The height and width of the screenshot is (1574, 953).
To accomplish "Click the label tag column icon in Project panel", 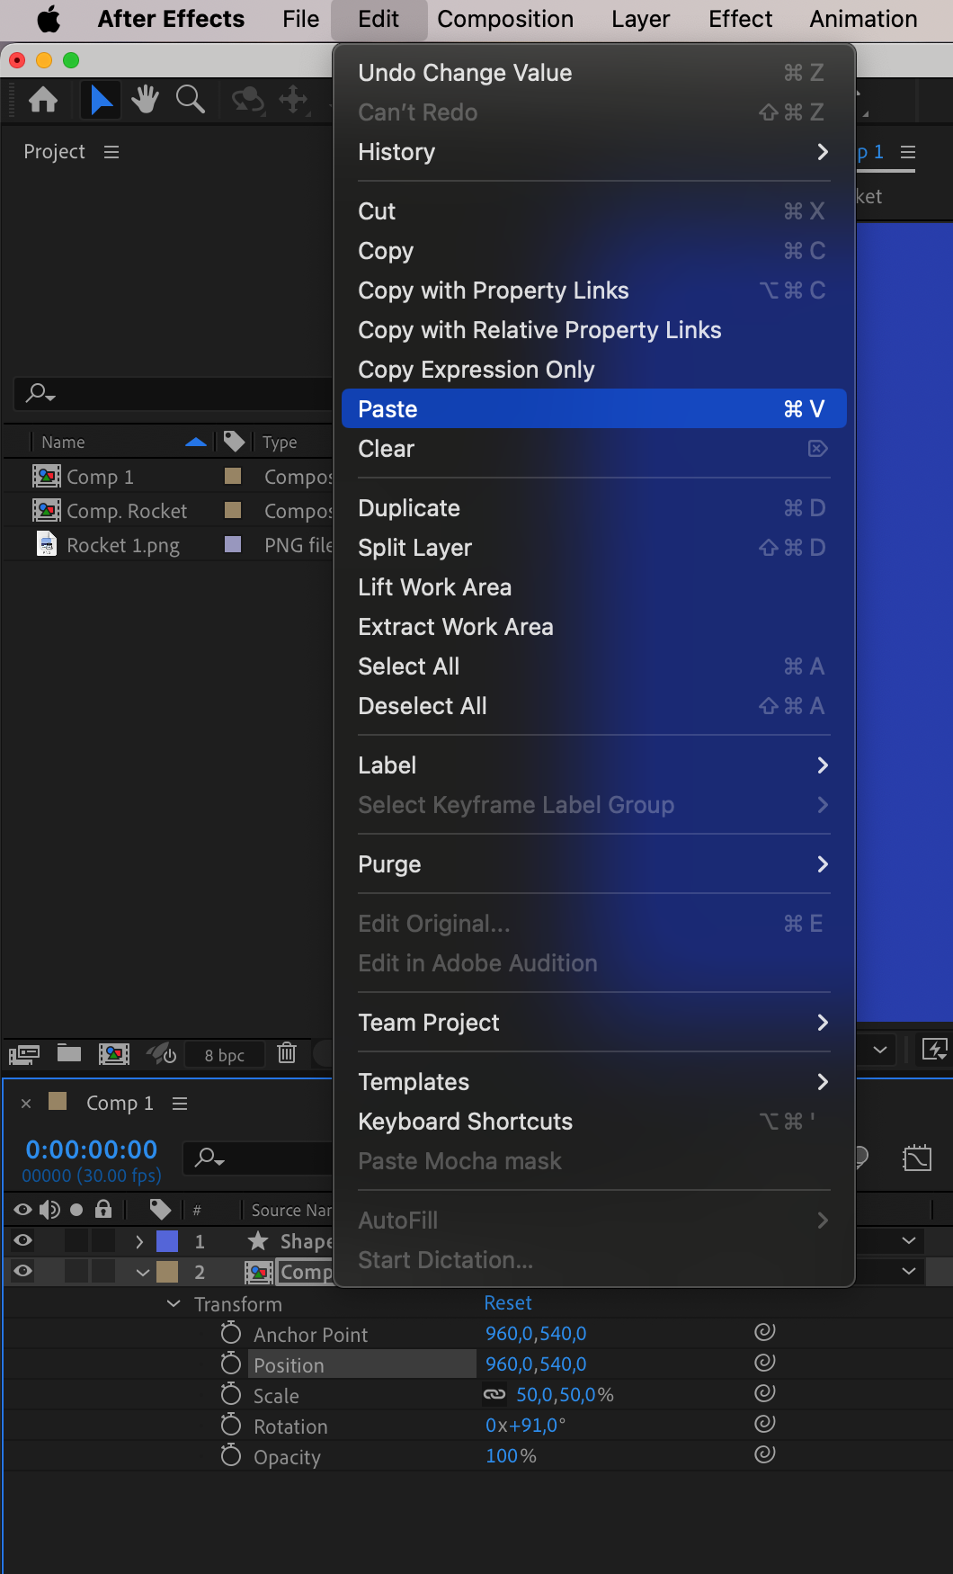I will coord(234,441).
